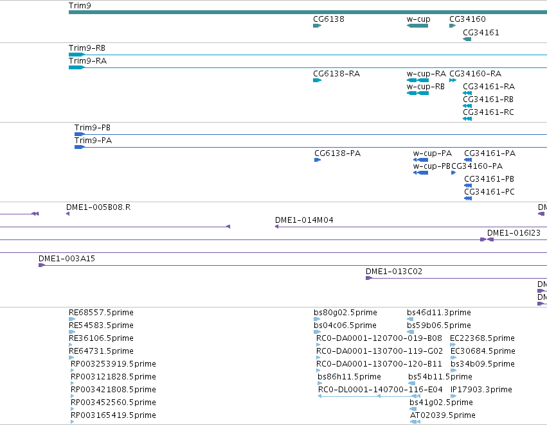Click the CG34161-PC protein glyph

[x=468, y=198]
